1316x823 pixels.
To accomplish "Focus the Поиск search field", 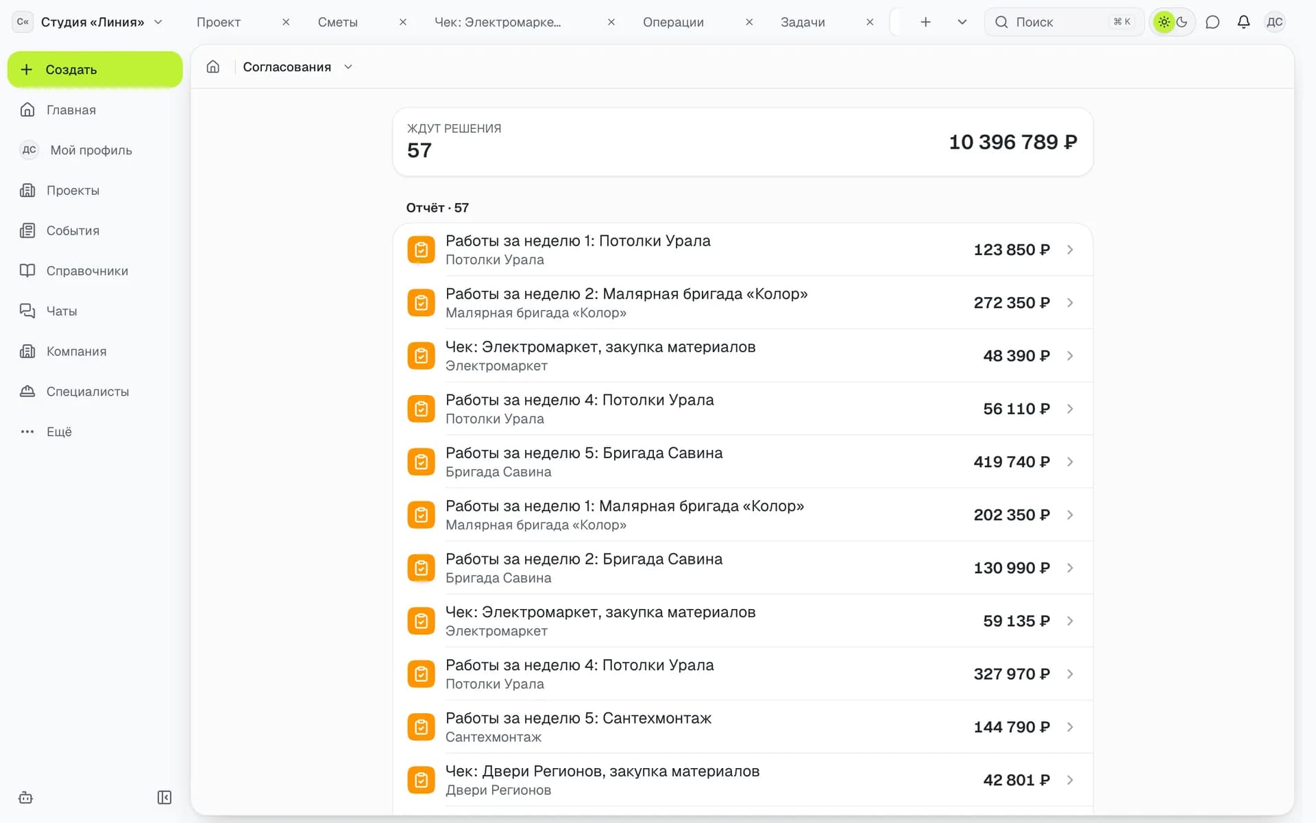I will (1064, 22).
